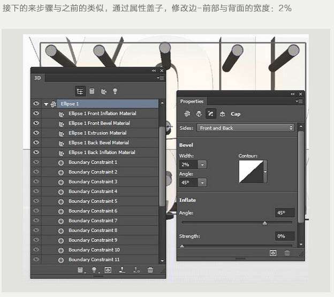Add new light from 3D panel bottom bar
The height and width of the screenshot is (297, 334).
click(94, 270)
